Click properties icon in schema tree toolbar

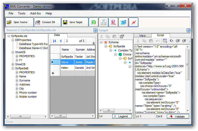click(122, 36)
